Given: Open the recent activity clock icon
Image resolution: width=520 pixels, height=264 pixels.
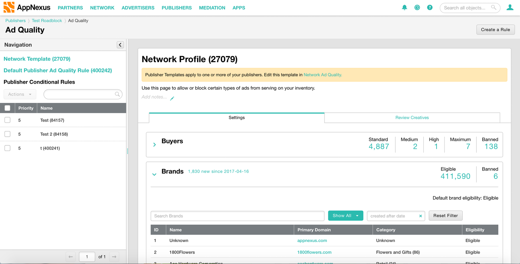Looking at the screenshot, I should (417, 7).
